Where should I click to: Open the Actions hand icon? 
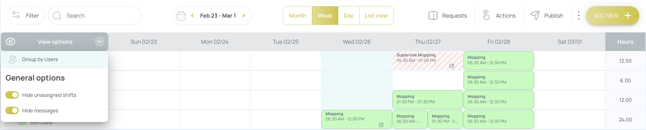pos(486,15)
